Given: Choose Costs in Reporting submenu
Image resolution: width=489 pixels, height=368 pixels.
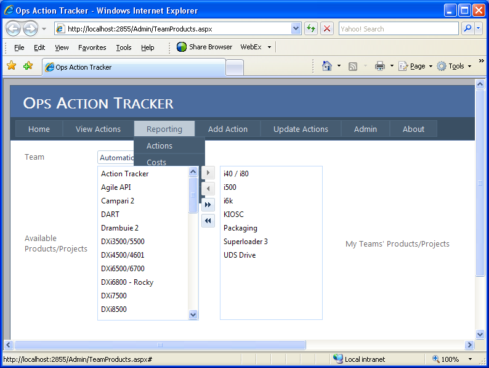Looking at the screenshot, I should point(169,161).
